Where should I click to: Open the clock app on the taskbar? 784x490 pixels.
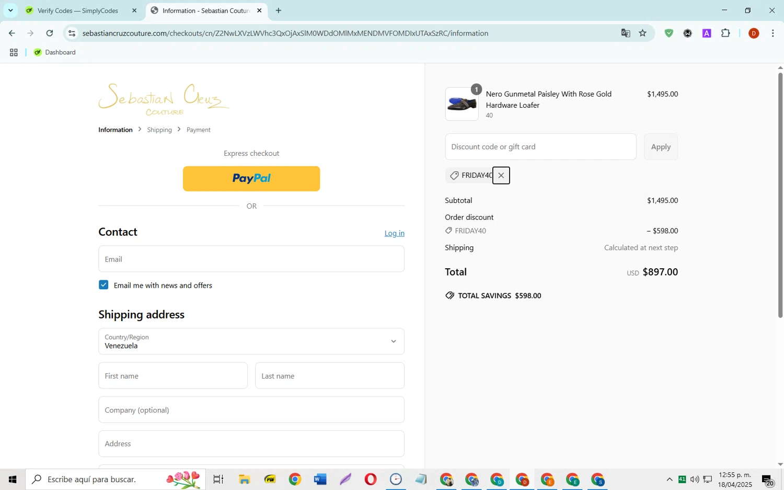pyautogui.click(x=396, y=479)
